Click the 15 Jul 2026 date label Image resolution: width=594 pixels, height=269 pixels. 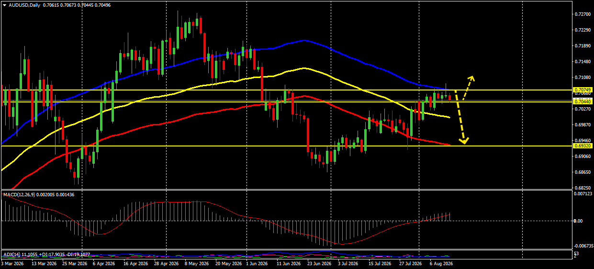(380, 263)
